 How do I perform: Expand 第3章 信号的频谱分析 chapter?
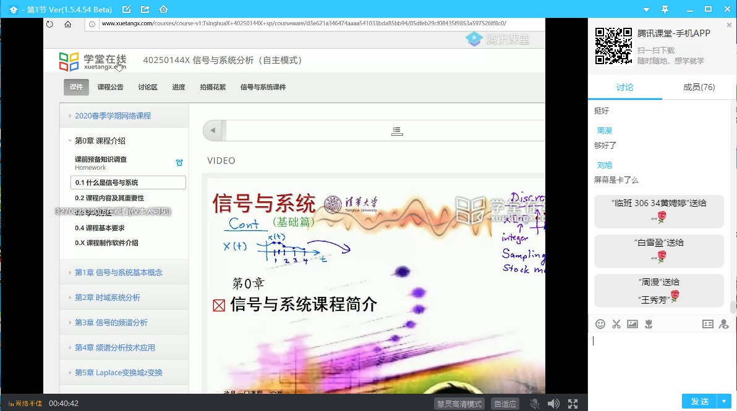click(111, 322)
